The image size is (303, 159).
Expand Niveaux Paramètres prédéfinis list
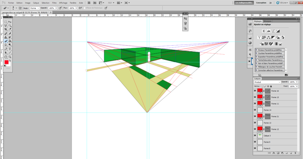point(256,50)
